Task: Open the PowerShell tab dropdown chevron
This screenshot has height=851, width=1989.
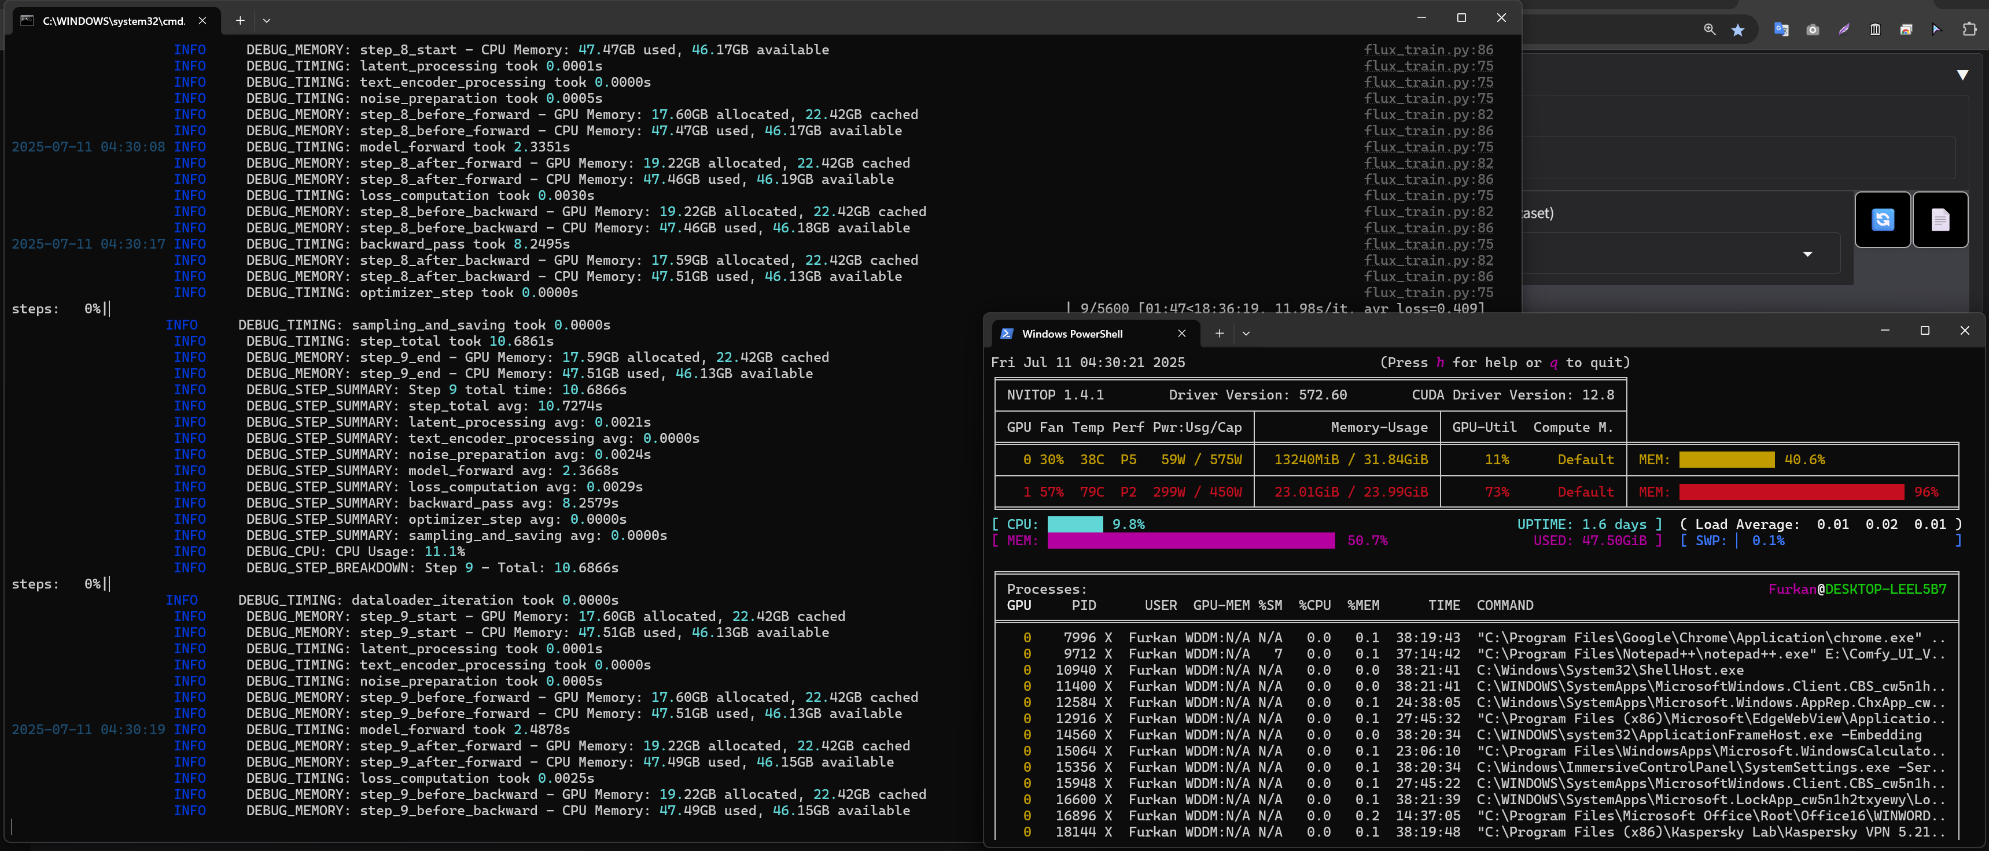Action: click(1246, 334)
